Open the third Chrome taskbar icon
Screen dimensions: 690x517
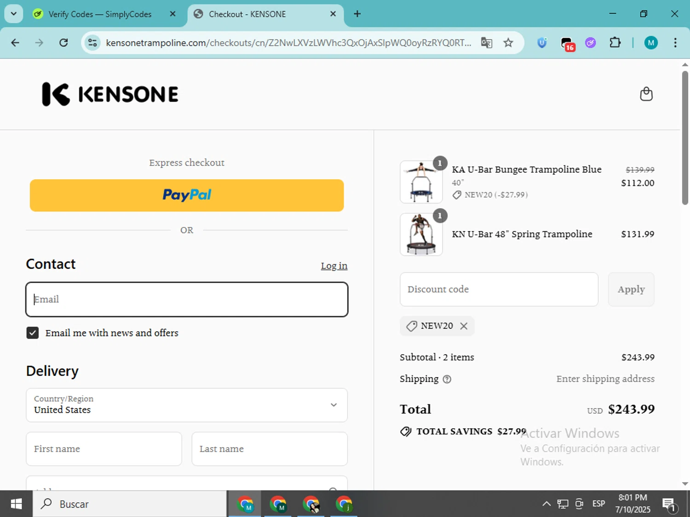311,504
